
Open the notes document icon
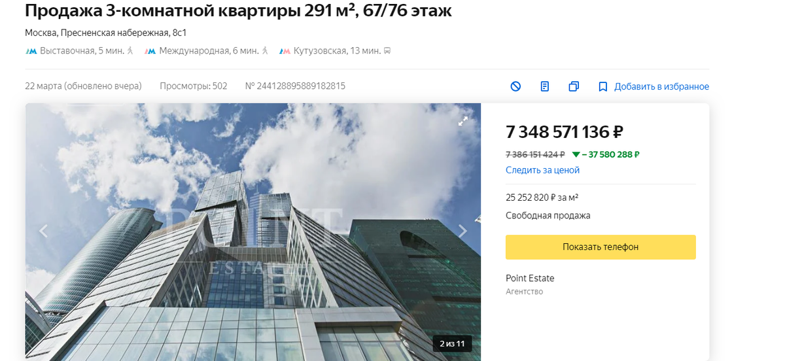[x=545, y=86]
